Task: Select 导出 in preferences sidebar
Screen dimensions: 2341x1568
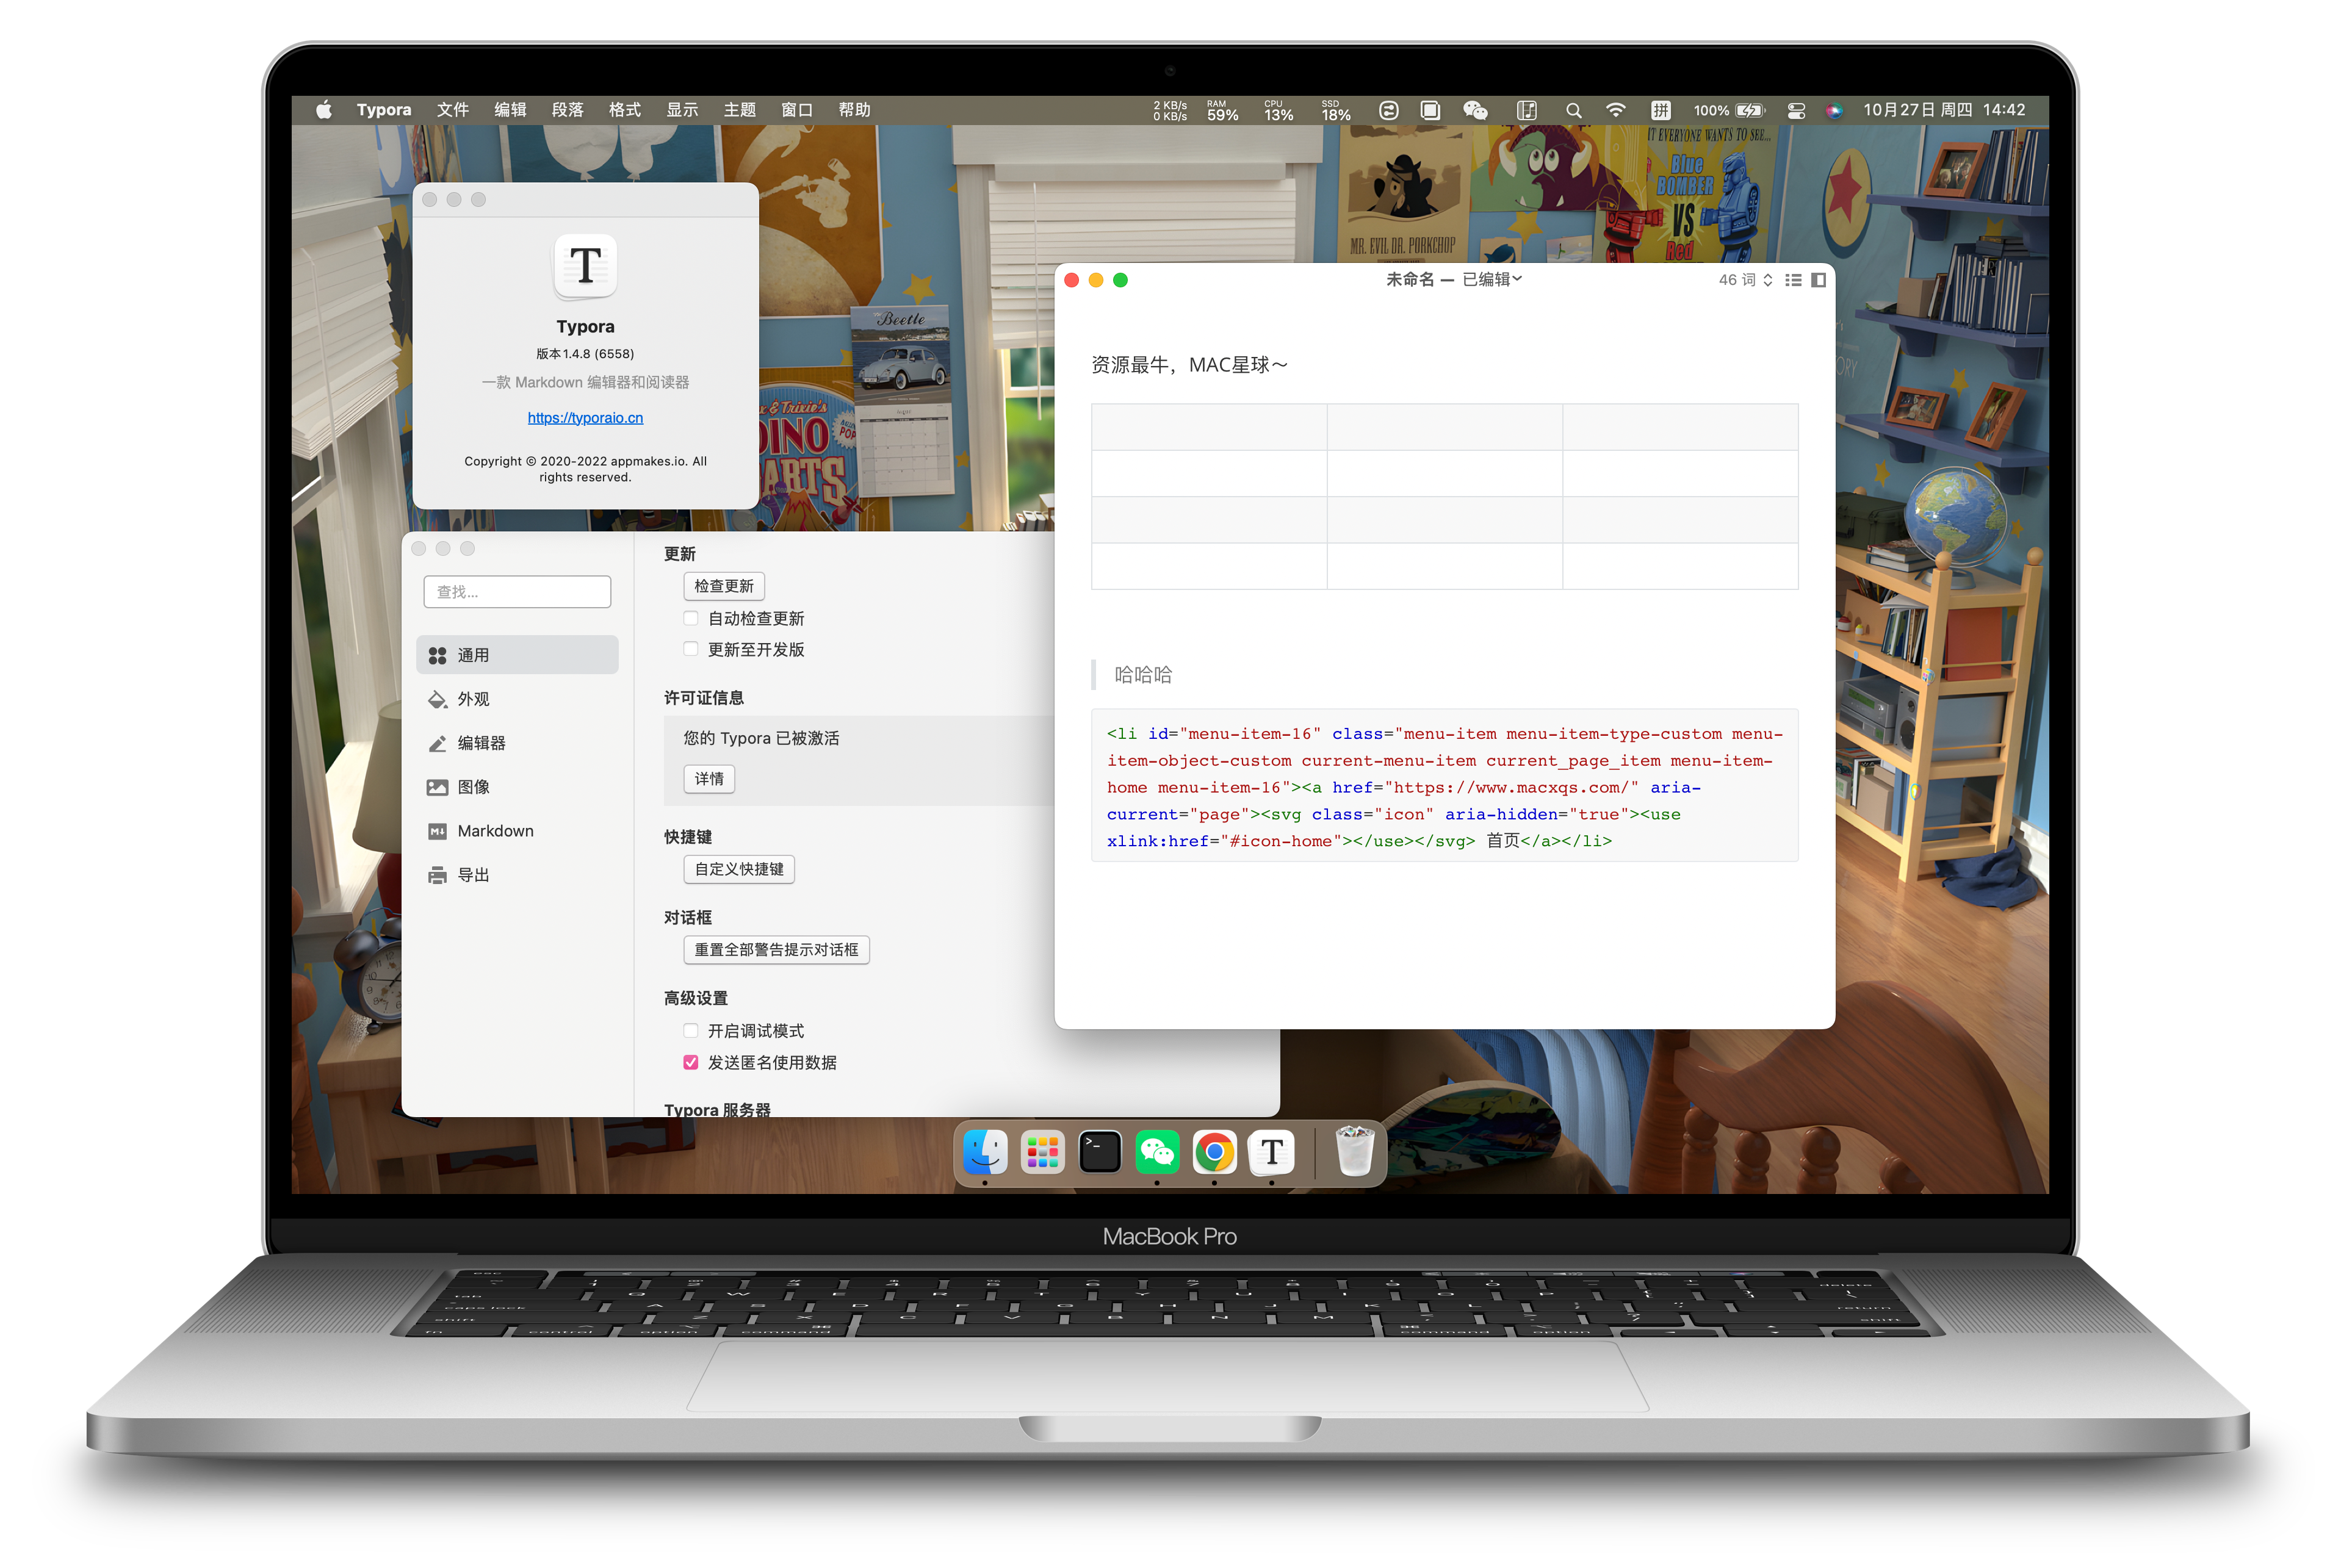Action: click(x=517, y=875)
